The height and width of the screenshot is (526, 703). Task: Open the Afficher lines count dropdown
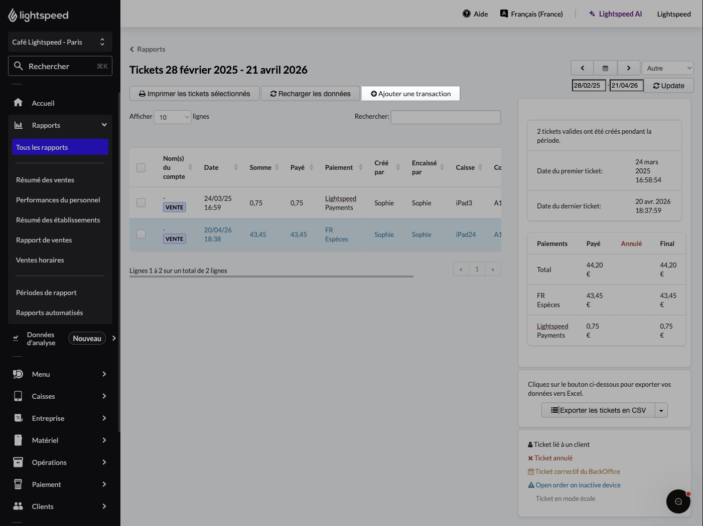173,117
